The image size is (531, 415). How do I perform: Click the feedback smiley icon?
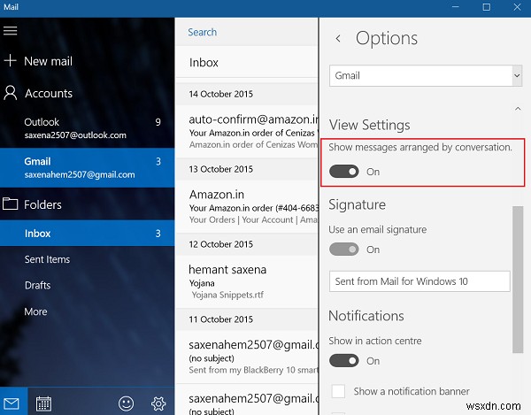point(126,403)
